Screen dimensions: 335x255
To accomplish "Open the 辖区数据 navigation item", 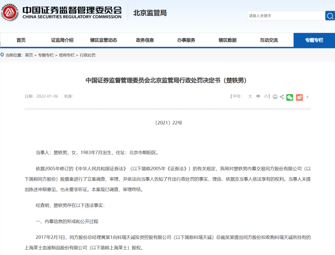I will pyautogui.click(x=227, y=40).
